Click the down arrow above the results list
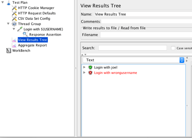The height and width of the screenshot is (138, 192). 85,55
